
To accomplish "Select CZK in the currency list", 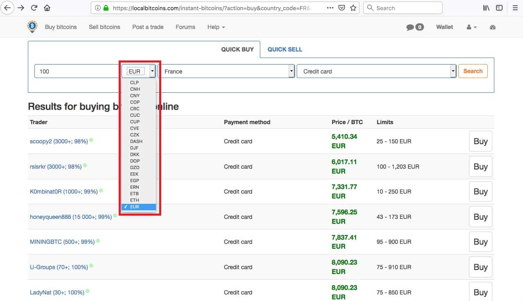I will click(139, 135).
